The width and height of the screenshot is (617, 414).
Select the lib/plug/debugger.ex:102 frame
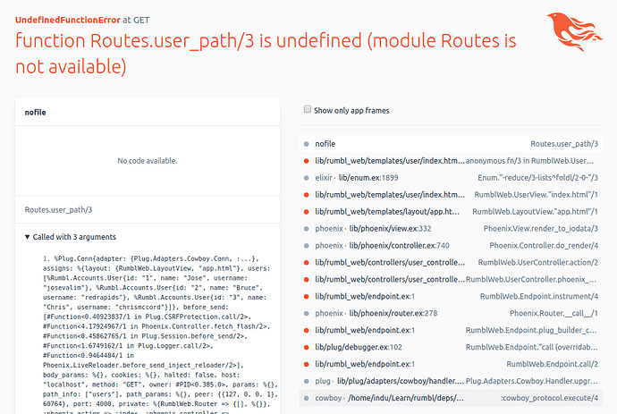point(451,347)
